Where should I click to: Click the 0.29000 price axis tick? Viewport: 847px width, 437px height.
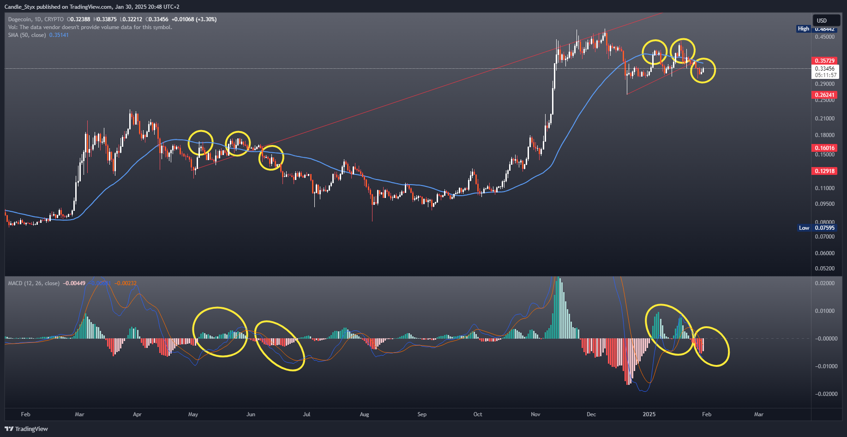(x=824, y=84)
